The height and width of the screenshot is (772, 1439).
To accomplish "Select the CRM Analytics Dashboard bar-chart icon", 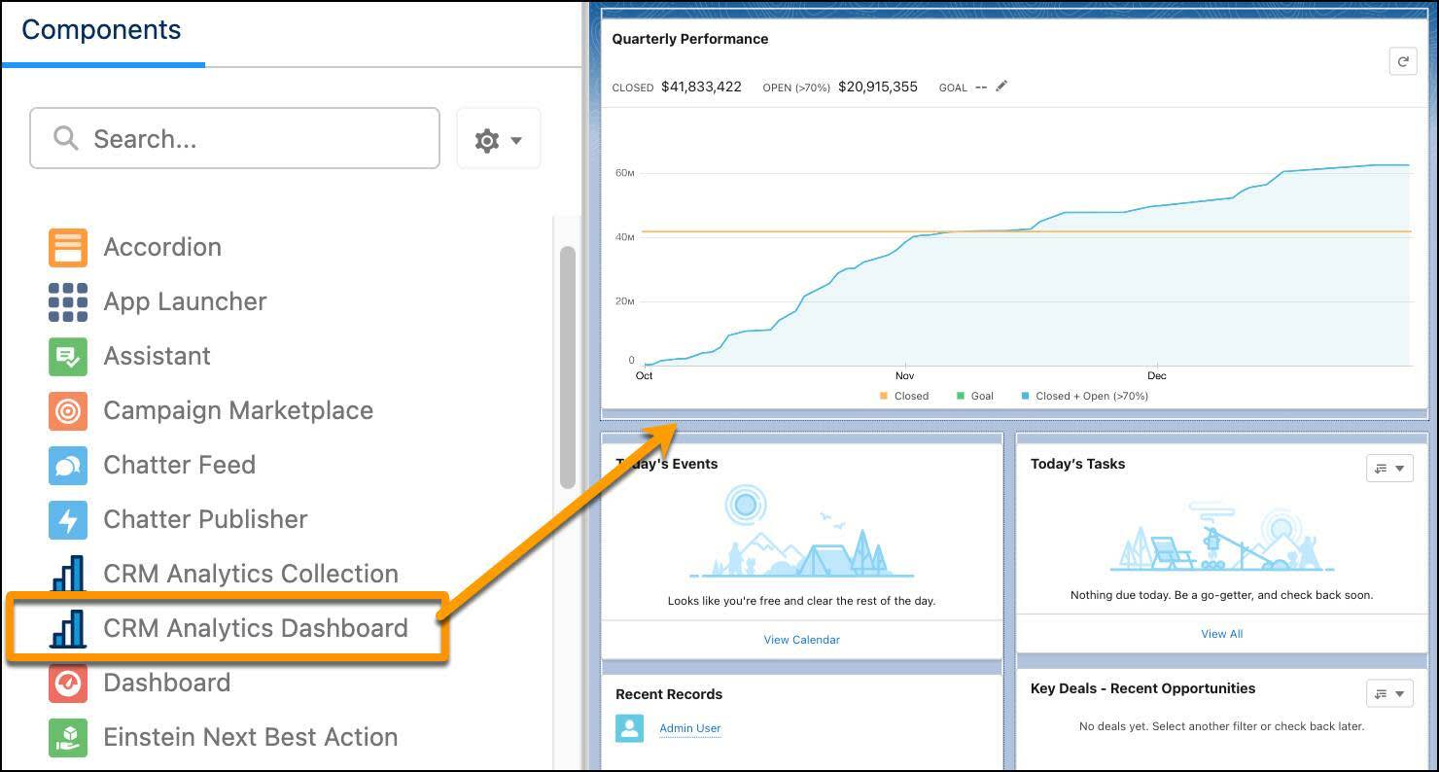I will click(67, 628).
